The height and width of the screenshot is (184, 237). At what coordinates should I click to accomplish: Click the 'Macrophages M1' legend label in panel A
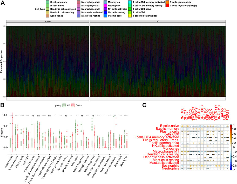coord(91,6)
